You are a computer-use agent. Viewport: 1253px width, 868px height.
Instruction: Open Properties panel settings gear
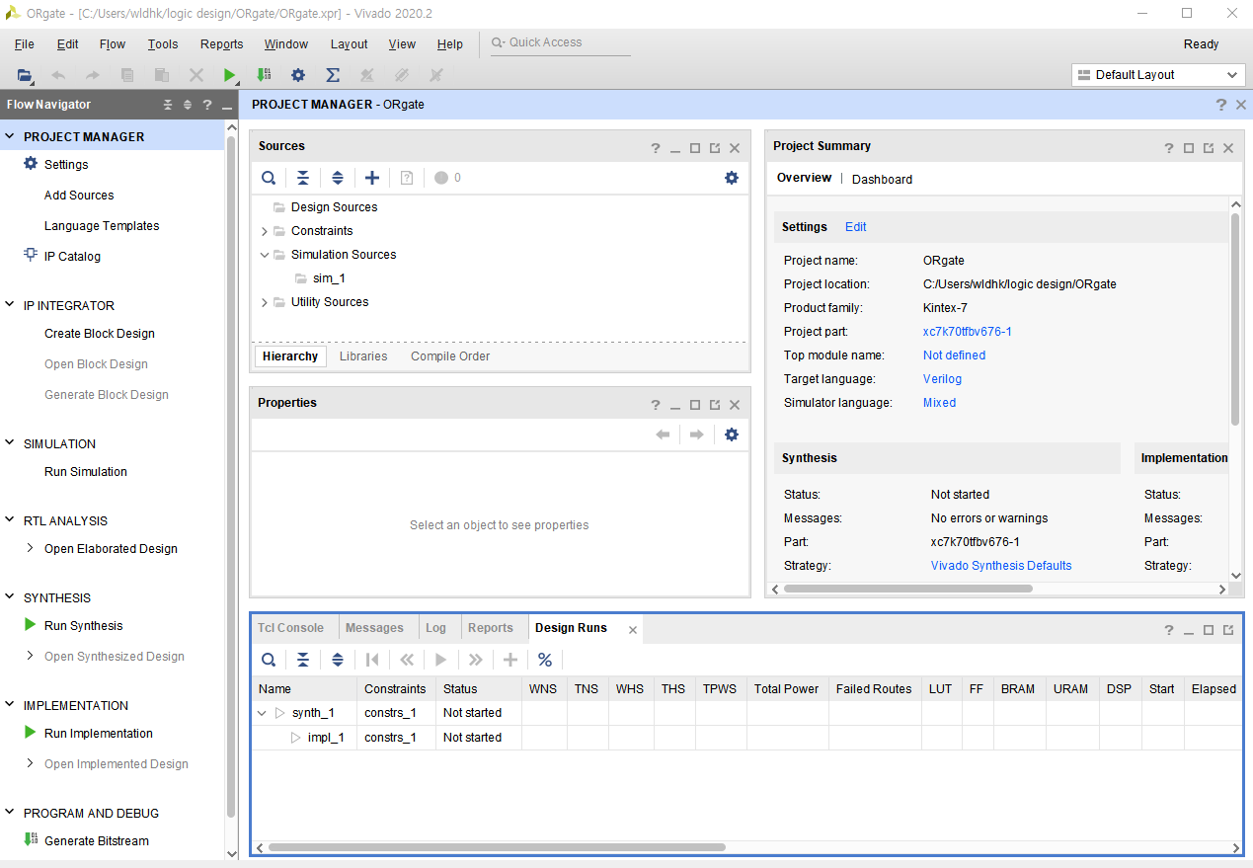pos(732,434)
